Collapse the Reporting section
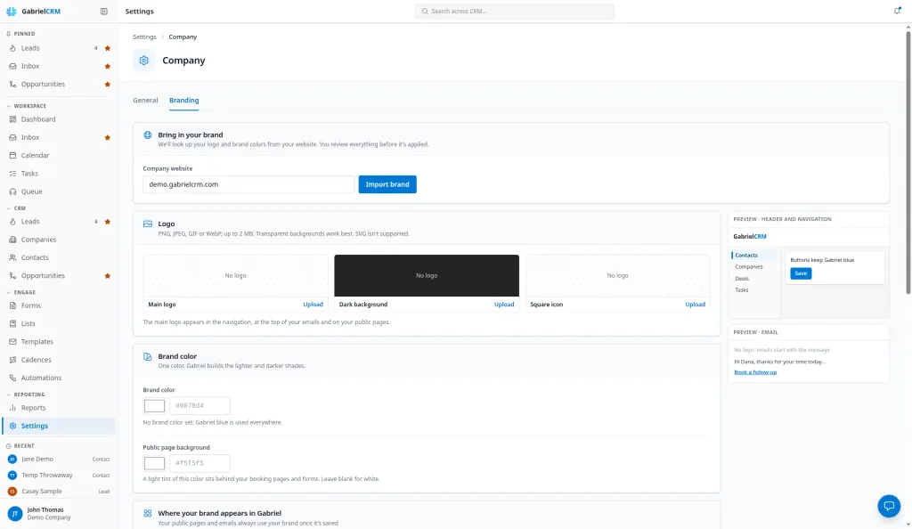This screenshot has width=912, height=529. 9,395
